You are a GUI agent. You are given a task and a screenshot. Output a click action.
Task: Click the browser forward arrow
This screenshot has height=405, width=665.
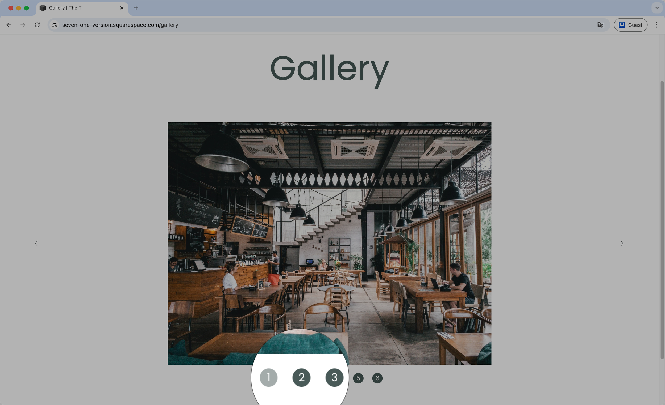coord(23,25)
